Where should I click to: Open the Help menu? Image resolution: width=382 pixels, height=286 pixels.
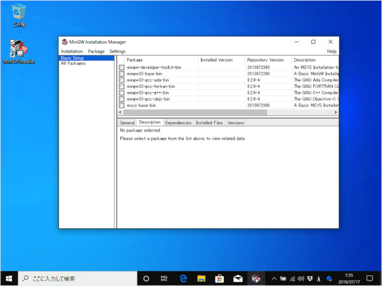point(332,51)
